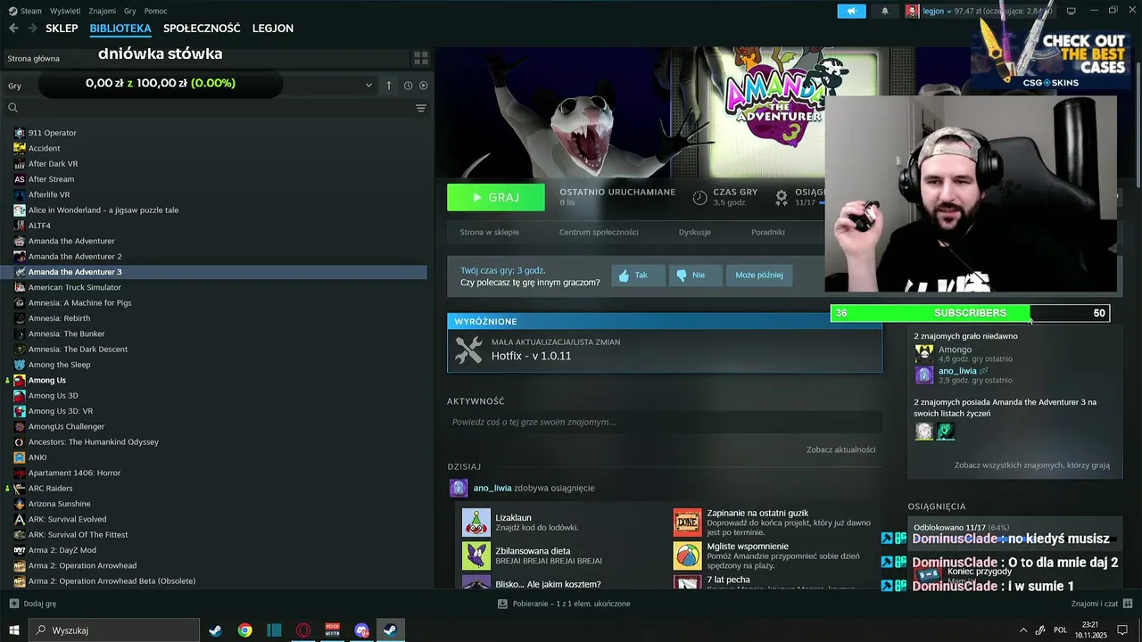Open Discord from the taskbar
This screenshot has height=642, width=1142.
click(361, 630)
